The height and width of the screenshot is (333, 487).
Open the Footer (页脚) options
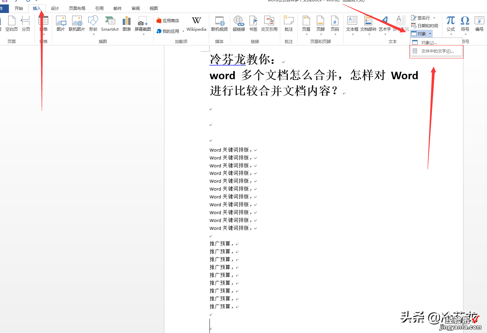[321, 25]
